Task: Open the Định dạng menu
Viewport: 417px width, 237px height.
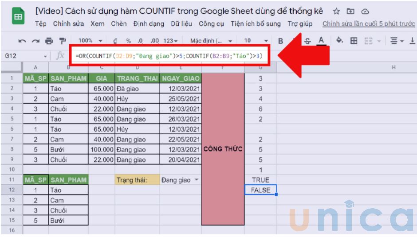Action: coord(149,23)
